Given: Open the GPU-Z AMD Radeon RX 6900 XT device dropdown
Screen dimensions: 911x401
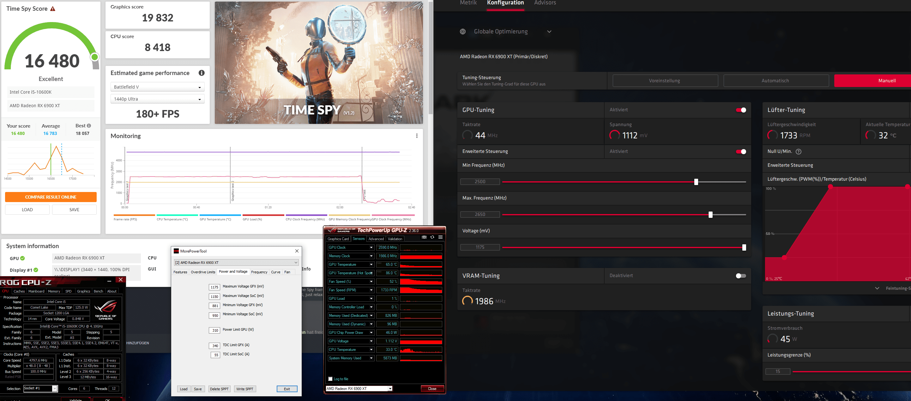Looking at the screenshot, I should pos(359,389).
